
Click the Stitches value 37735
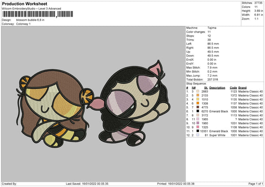click(258, 3)
